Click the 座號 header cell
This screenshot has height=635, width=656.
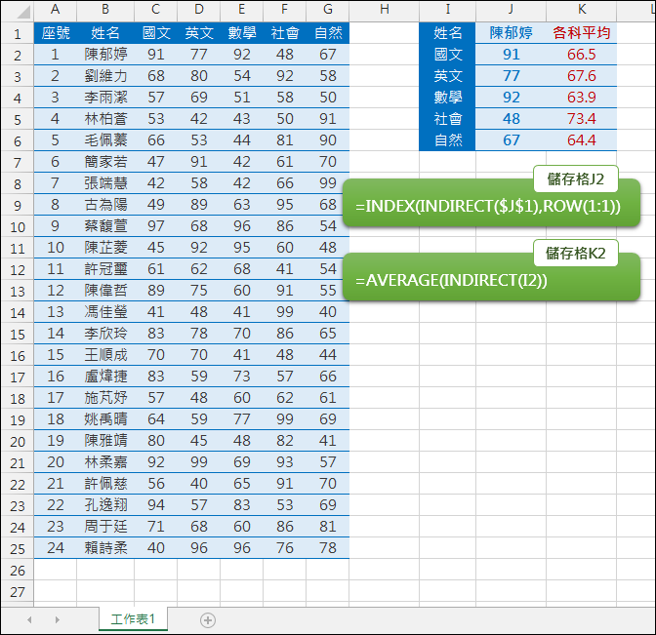[x=56, y=32]
